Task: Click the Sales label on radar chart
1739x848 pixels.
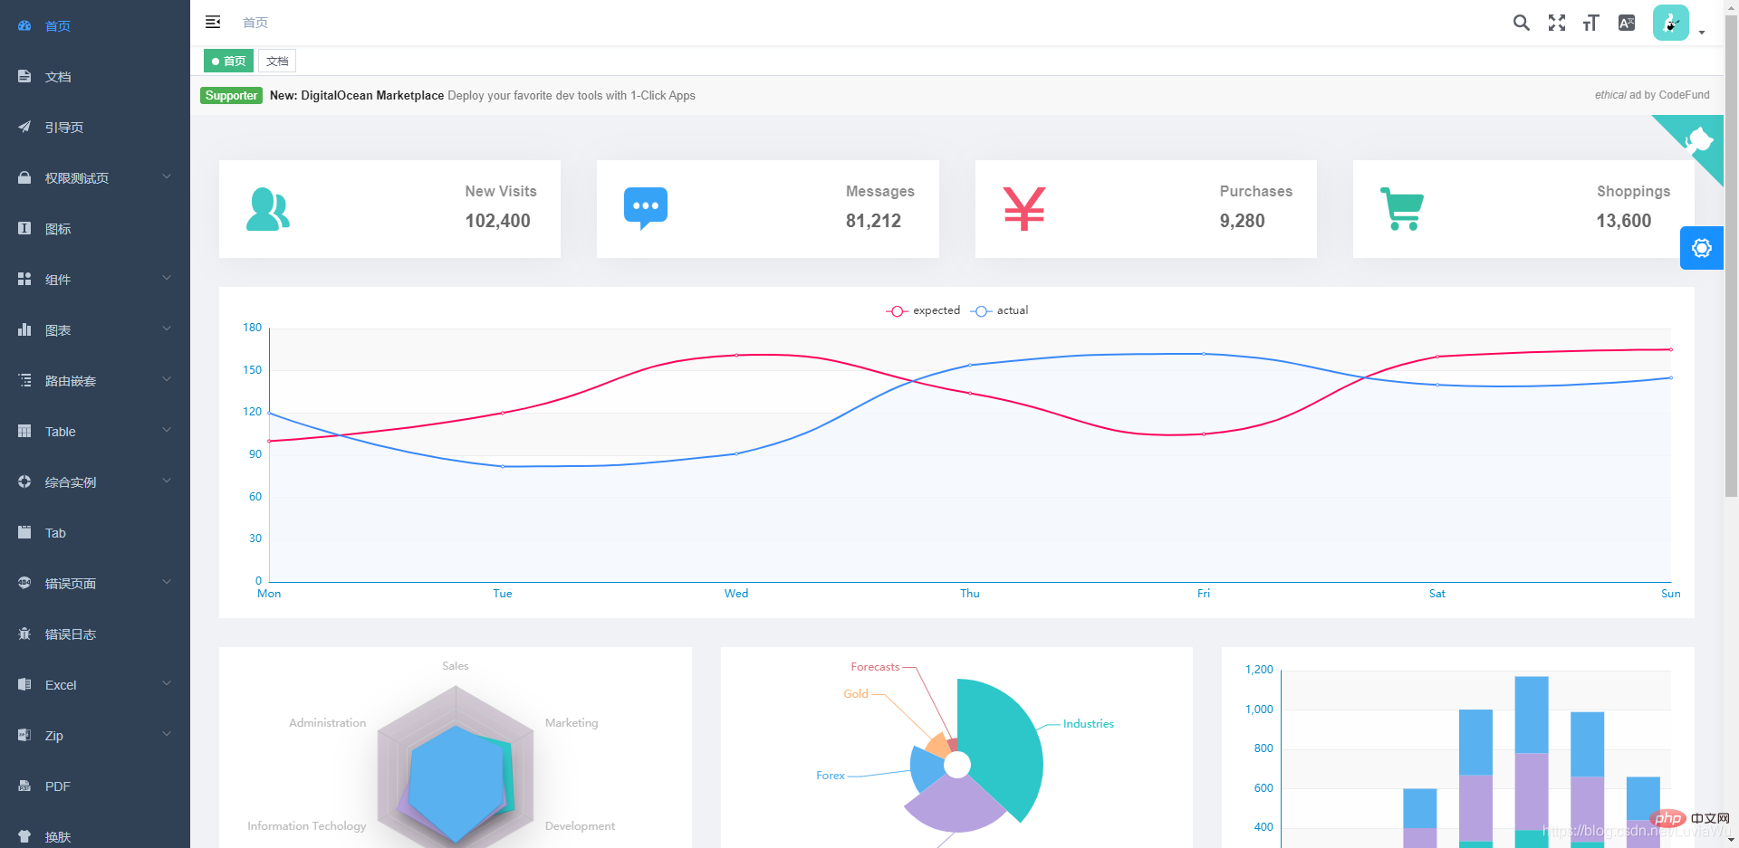Action: pos(456,666)
